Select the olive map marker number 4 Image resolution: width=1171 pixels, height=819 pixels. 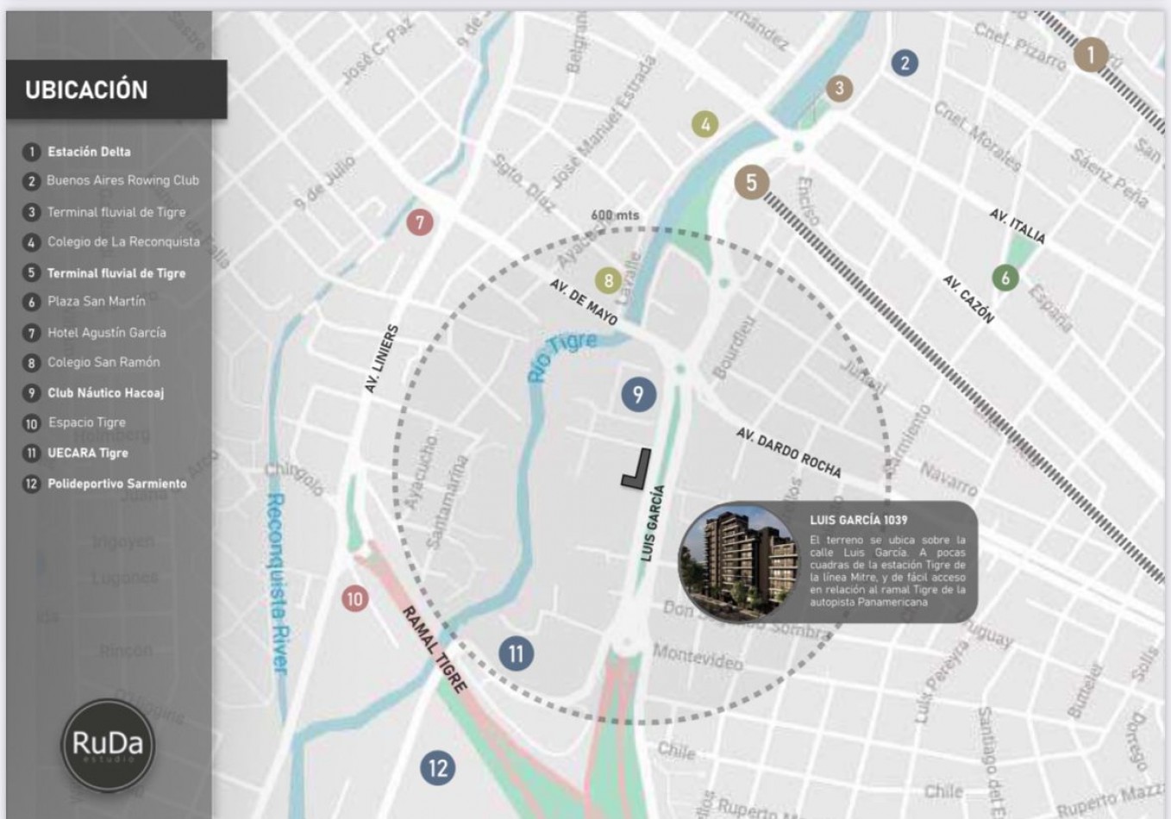coord(704,124)
